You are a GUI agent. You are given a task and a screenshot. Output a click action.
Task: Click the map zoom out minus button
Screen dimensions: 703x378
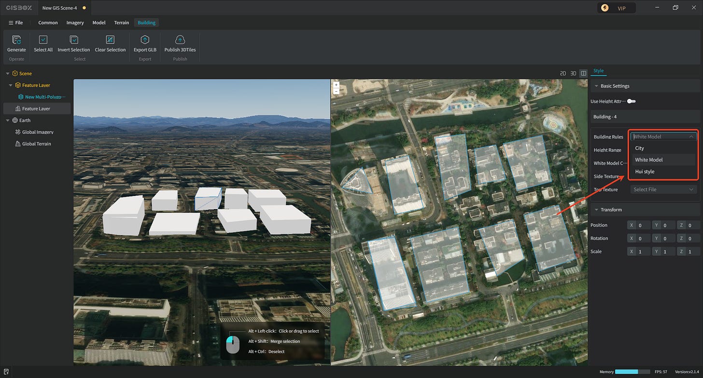336,91
